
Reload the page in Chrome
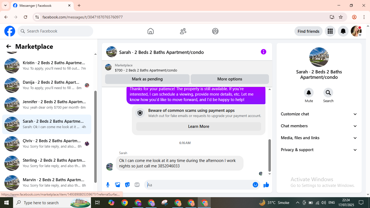(x=25, y=17)
